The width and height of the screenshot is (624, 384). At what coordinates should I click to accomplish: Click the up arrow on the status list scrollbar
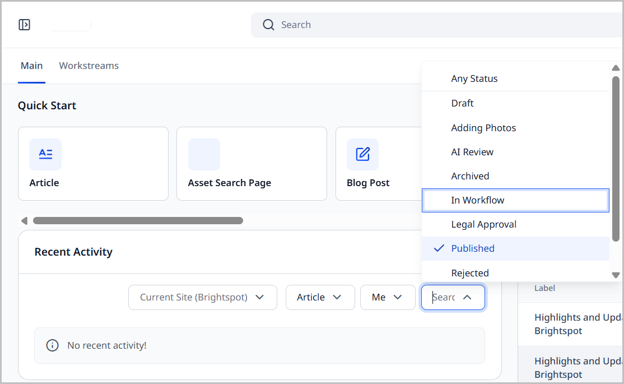coord(616,67)
